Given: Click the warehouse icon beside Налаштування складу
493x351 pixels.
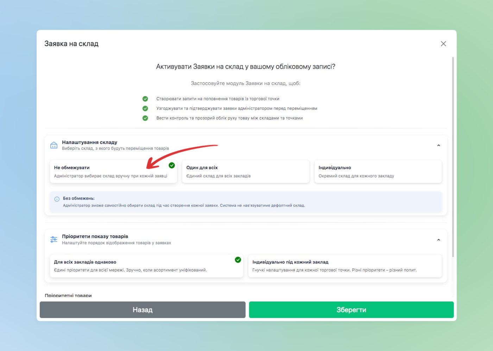Looking at the screenshot, I should point(54,145).
